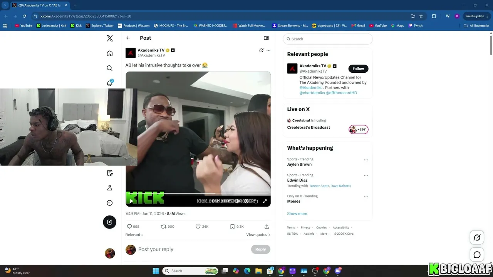This screenshot has width=493, height=277.
Task: Open File Explorer from taskbar
Action: coord(258,271)
